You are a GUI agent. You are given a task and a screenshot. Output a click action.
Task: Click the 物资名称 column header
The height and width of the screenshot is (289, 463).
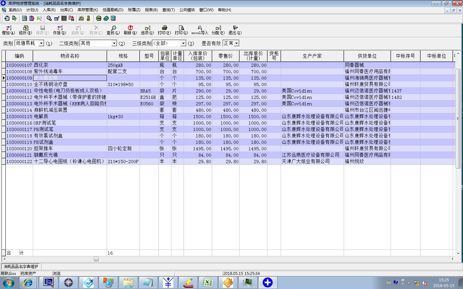pyautogui.click(x=70, y=56)
